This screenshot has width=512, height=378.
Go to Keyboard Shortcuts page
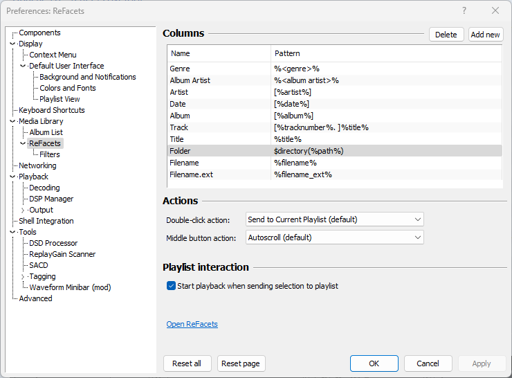click(52, 110)
